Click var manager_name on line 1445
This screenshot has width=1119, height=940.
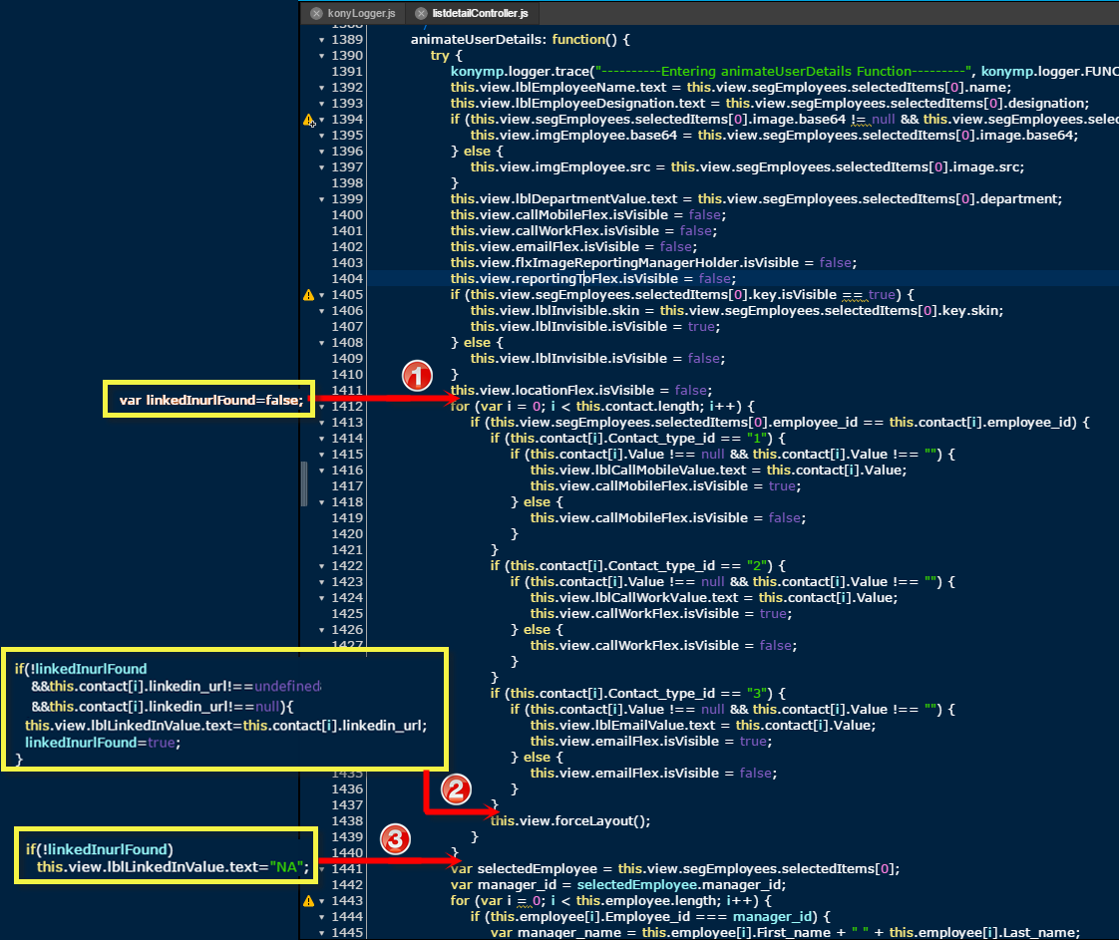tap(556, 933)
